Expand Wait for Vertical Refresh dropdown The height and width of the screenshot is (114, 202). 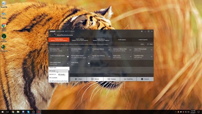tap(88, 57)
